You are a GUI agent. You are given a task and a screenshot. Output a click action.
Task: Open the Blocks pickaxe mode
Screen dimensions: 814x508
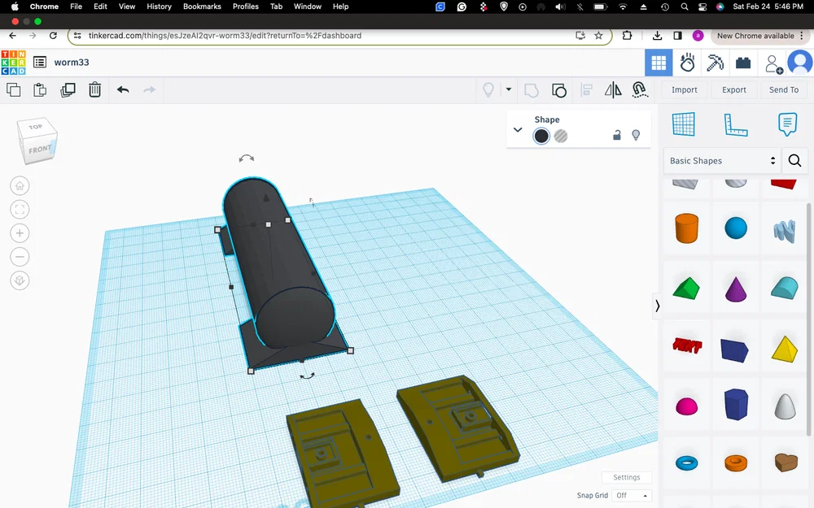click(x=715, y=63)
